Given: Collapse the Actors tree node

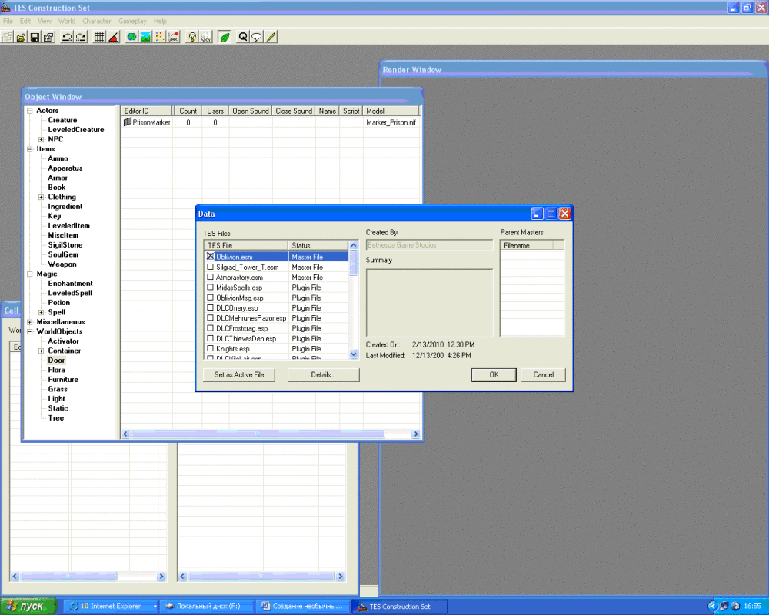Looking at the screenshot, I should [30, 111].
